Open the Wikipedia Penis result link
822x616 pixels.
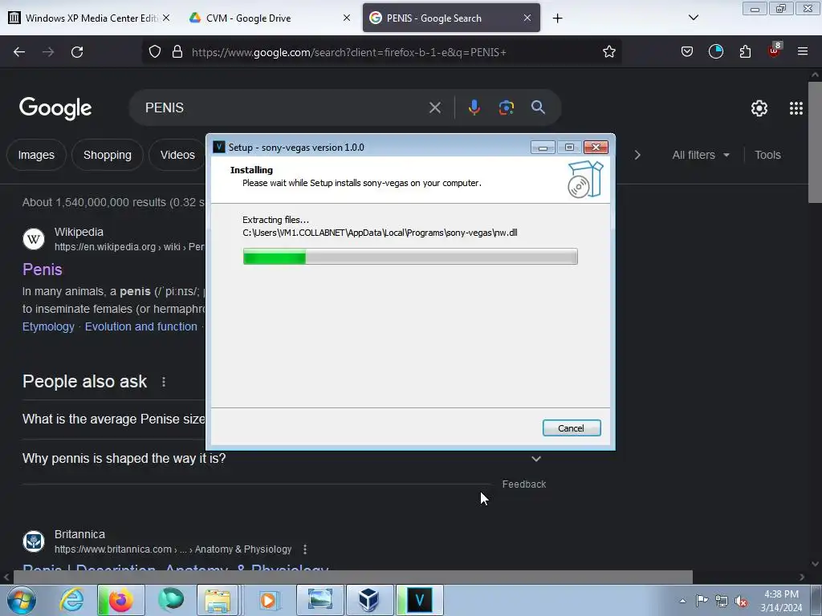(43, 269)
